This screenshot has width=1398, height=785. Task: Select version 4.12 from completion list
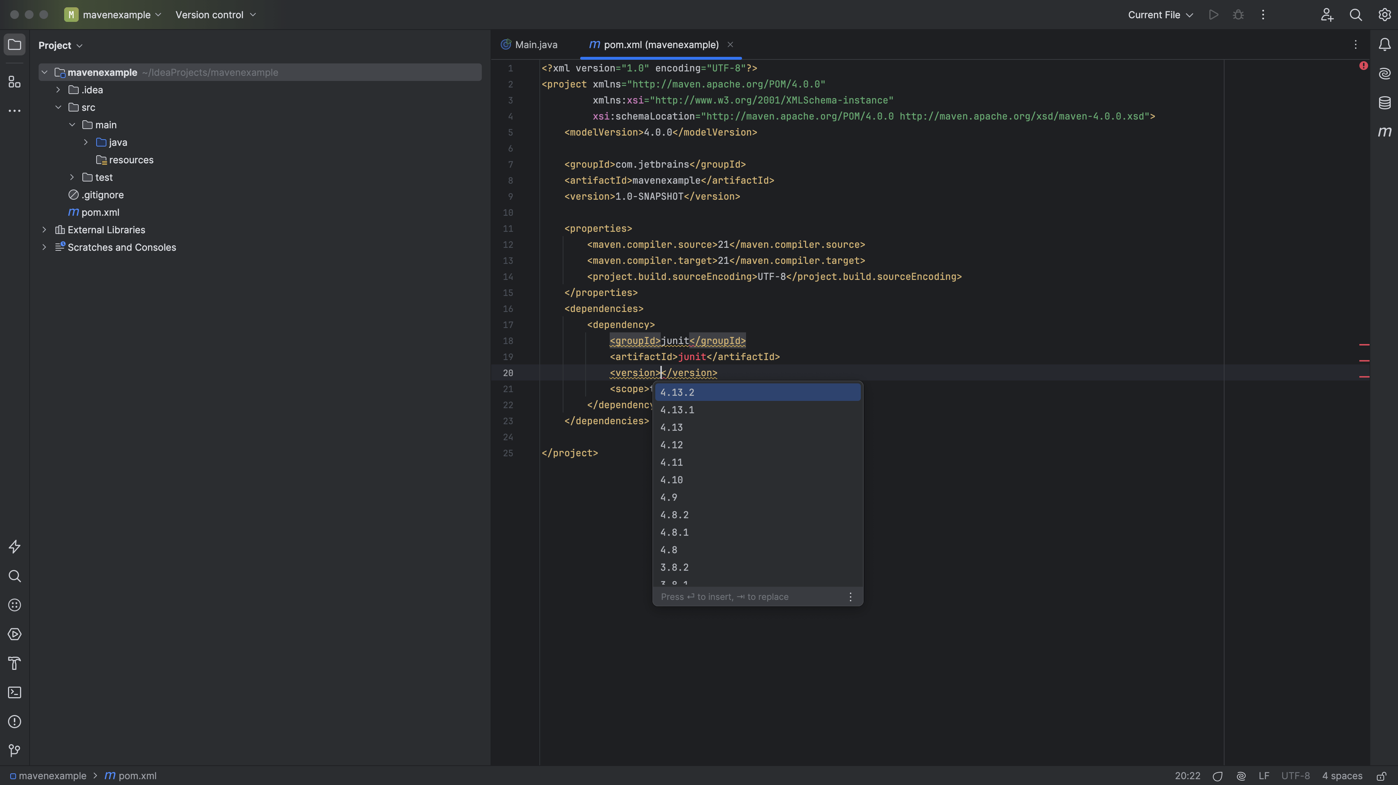tap(671, 445)
